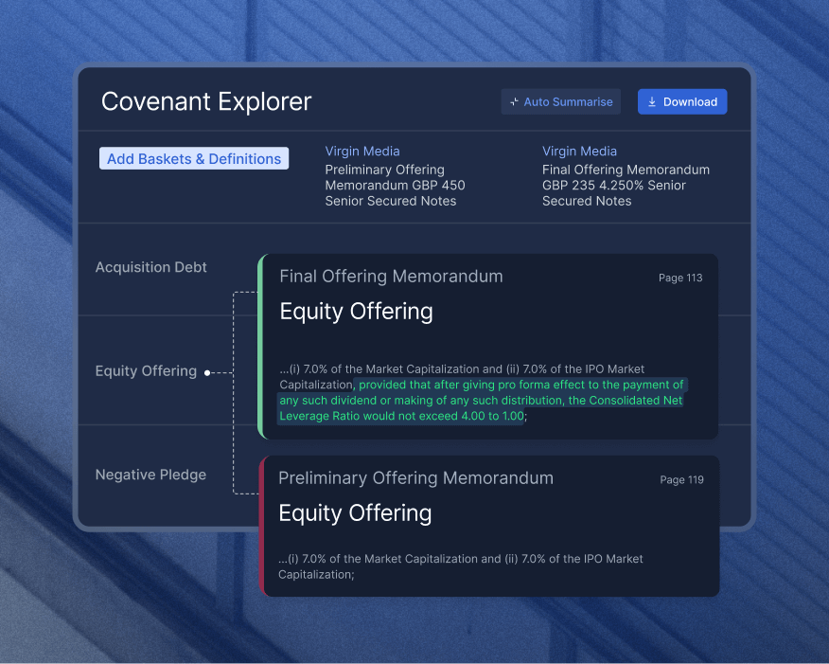Click the sparkle icon on Auto Summarise
The width and height of the screenshot is (829, 664).
[514, 101]
